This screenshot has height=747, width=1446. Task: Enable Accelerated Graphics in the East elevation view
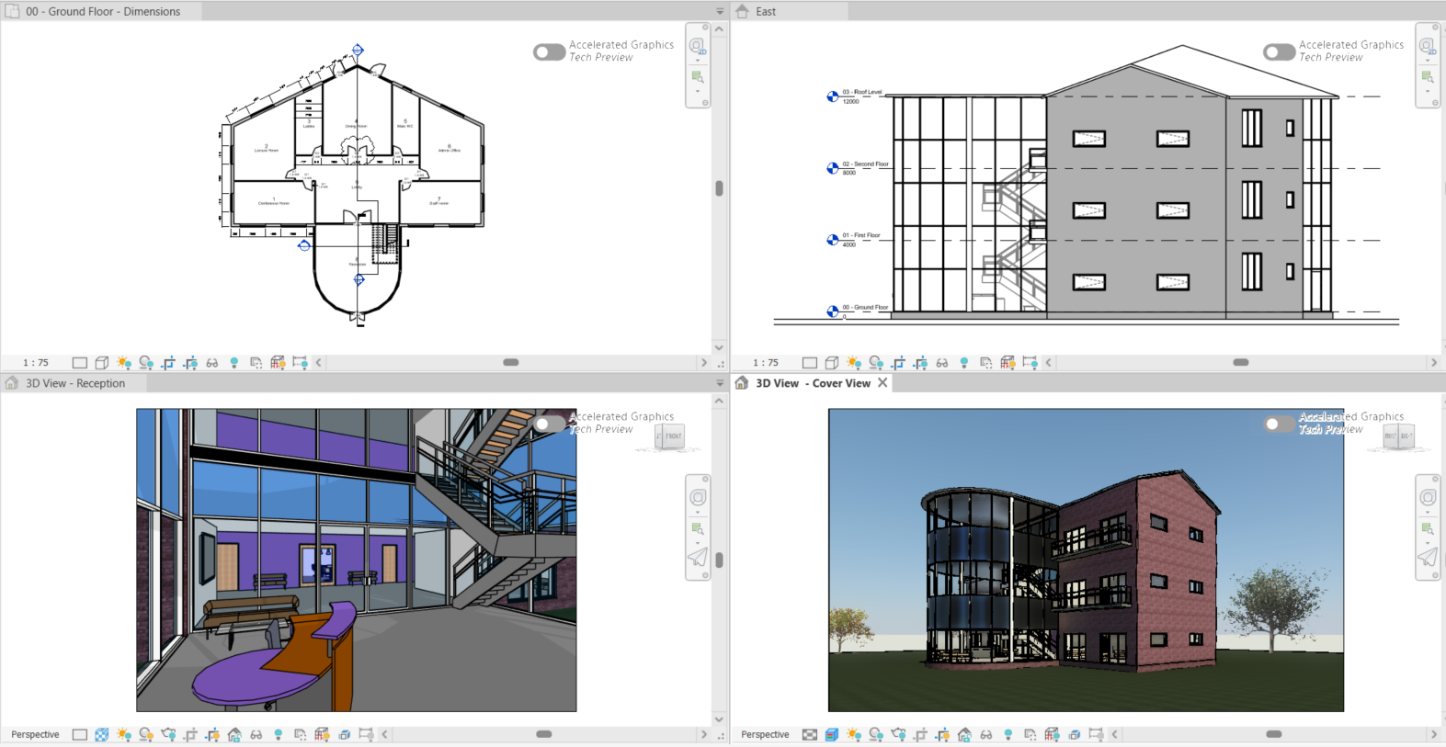pyautogui.click(x=1279, y=52)
